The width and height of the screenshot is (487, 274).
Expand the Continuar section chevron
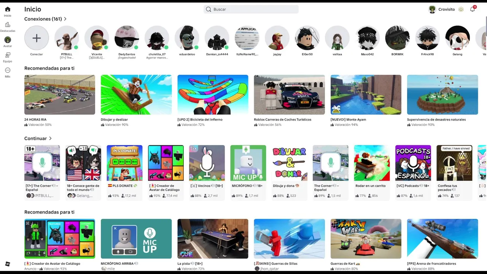(50, 139)
